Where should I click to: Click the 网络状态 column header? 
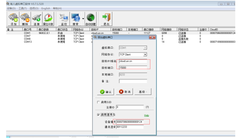187,29
